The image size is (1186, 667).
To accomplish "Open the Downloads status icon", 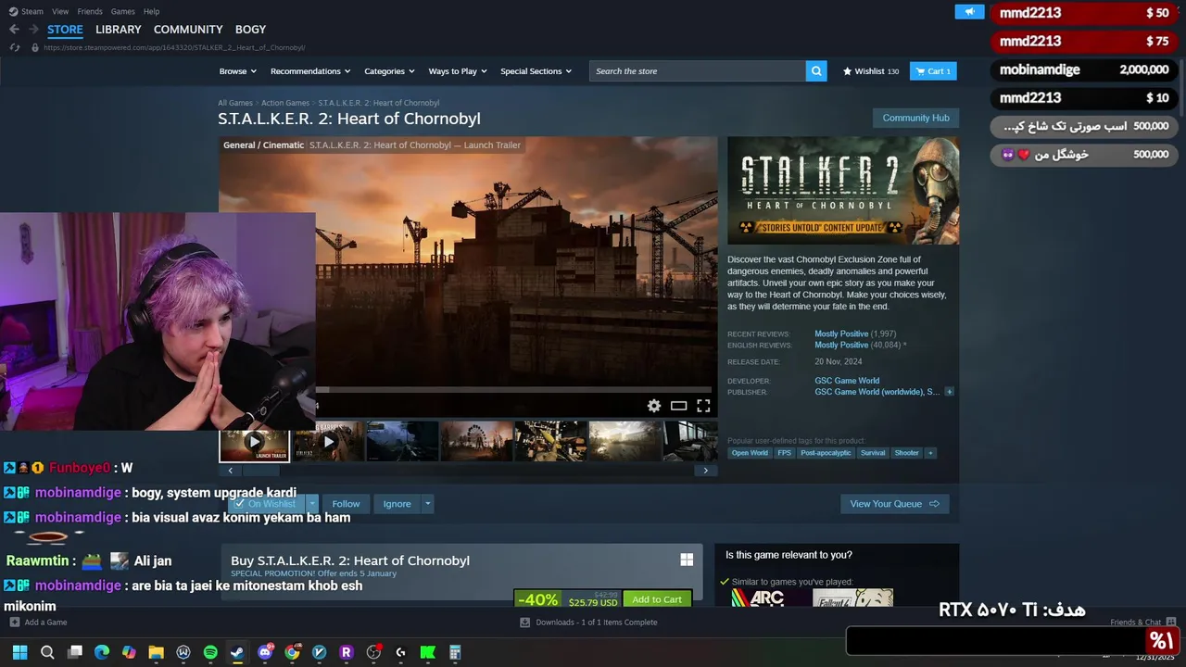I will [525, 623].
